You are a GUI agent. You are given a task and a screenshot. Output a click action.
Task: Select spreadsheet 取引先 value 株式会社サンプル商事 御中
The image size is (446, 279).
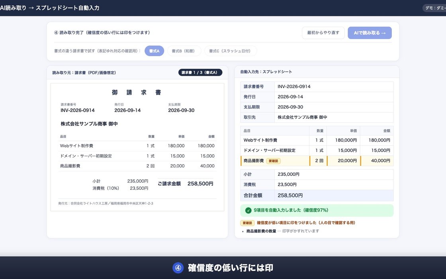point(334,117)
